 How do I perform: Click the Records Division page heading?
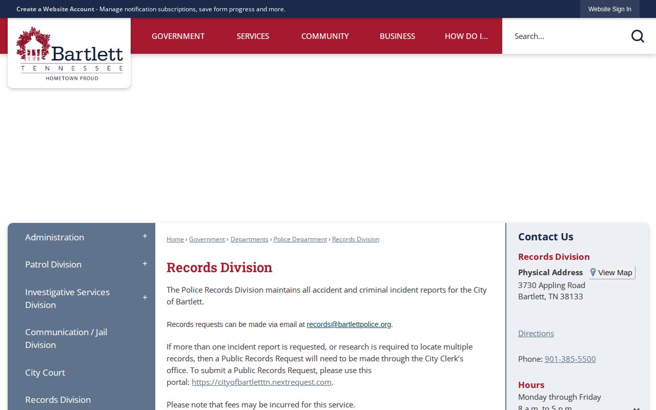(x=219, y=268)
